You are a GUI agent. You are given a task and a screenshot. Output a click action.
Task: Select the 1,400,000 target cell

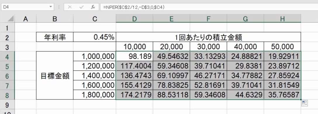click(95, 76)
